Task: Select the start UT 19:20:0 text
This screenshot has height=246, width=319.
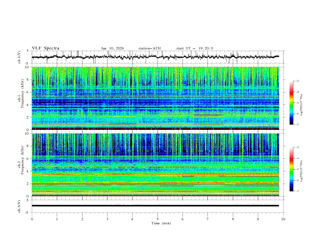Action: 195,48
